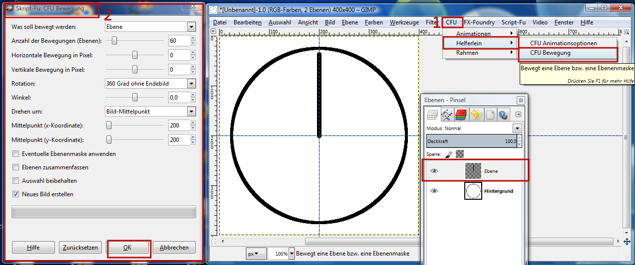The image size is (635, 265).
Task: Open the Rotation dropdown
Action: pyautogui.click(x=150, y=84)
